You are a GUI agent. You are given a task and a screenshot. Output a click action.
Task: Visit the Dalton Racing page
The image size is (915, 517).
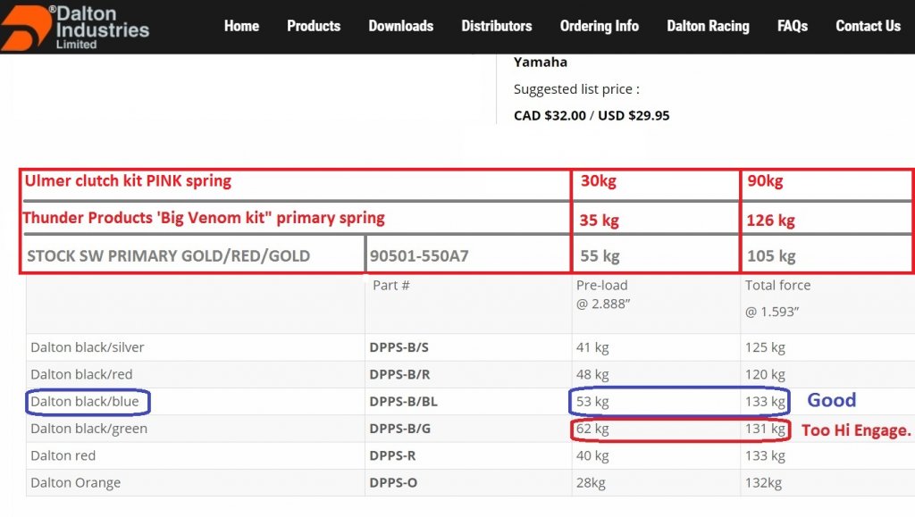pyautogui.click(x=708, y=26)
